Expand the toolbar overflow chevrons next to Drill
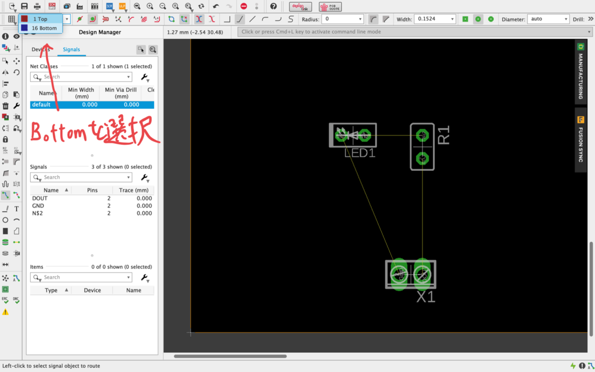This screenshot has height=372, width=595. tap(590, 19)
